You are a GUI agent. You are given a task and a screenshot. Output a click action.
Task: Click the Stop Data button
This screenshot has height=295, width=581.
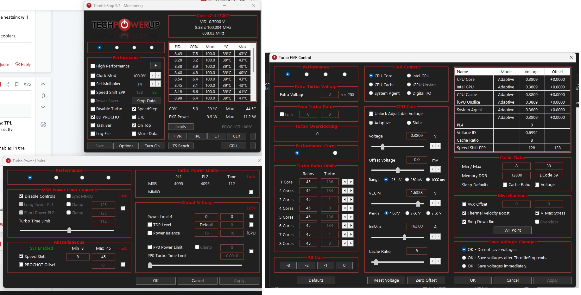click(x=146, y=101)
